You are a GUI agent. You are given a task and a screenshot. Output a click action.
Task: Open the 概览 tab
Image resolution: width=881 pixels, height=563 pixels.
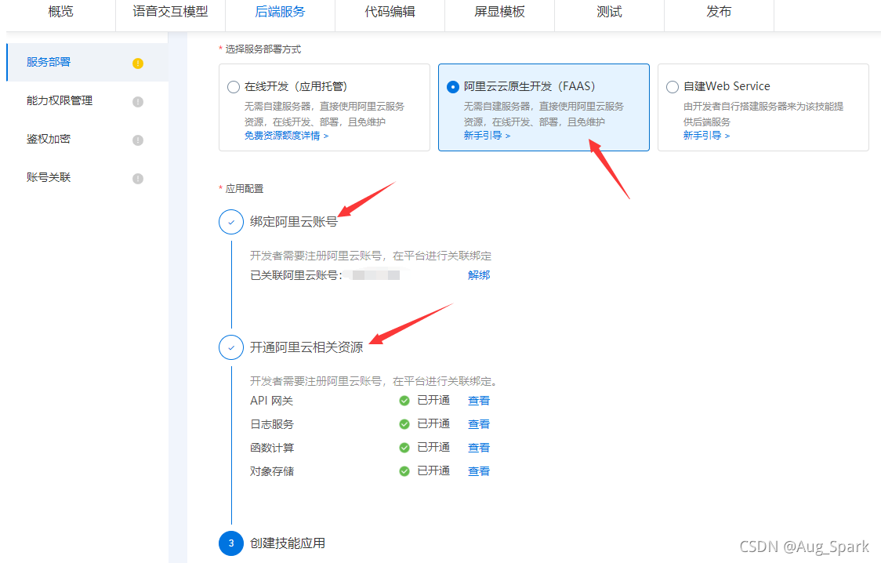pos(60,12)
